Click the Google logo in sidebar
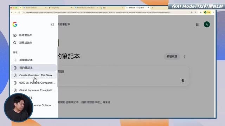 [x=15, y=24]
